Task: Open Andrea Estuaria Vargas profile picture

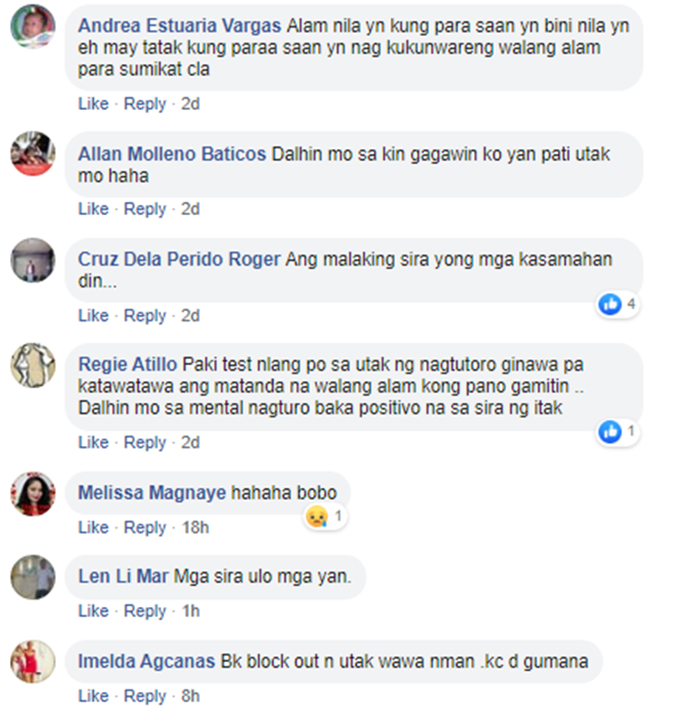Action: [x=33, y=27]
